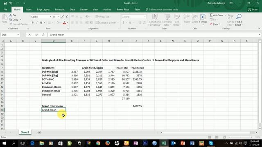Switch to the Data tab
262x147 pixels.
pyautogui.click(x=72, y=9)
